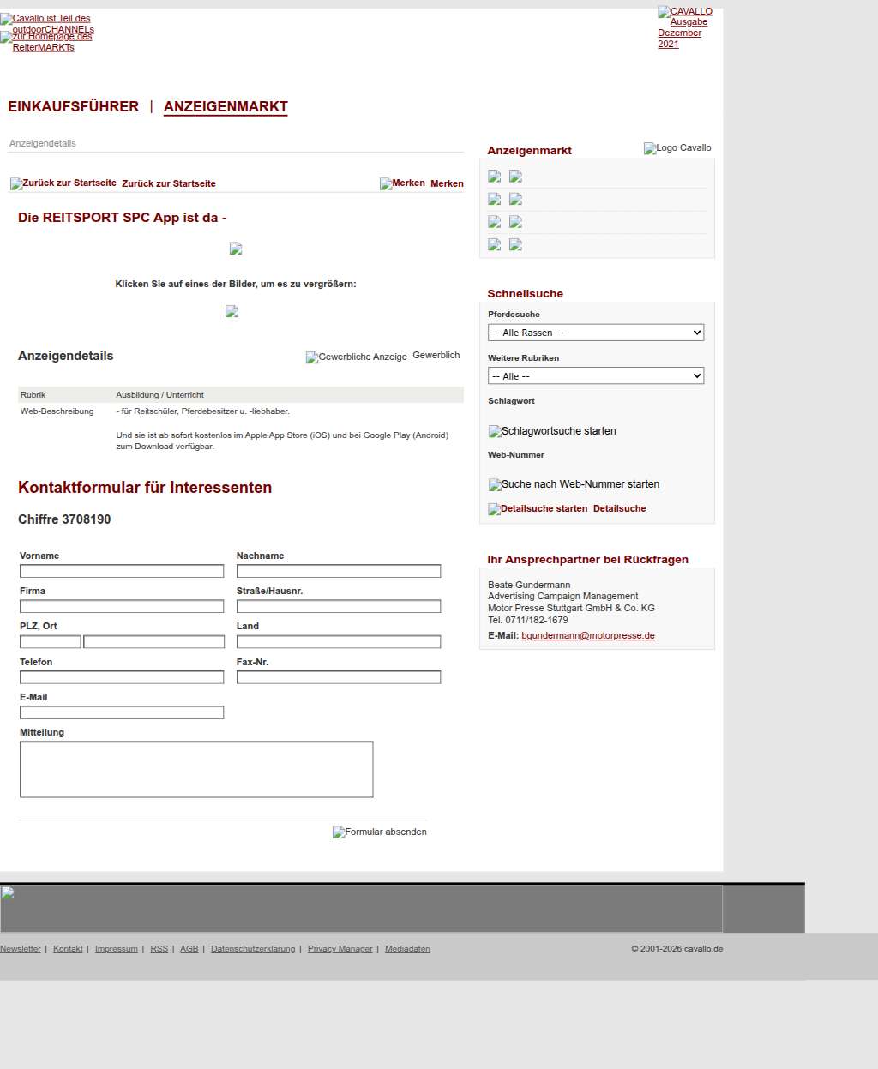This screenshot has height=1069, width=878.
Task: Click the Detailsuche starten icon
Action: (538, 509)
